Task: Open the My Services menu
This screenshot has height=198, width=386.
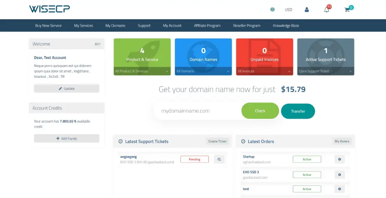Action: point(83,26)
